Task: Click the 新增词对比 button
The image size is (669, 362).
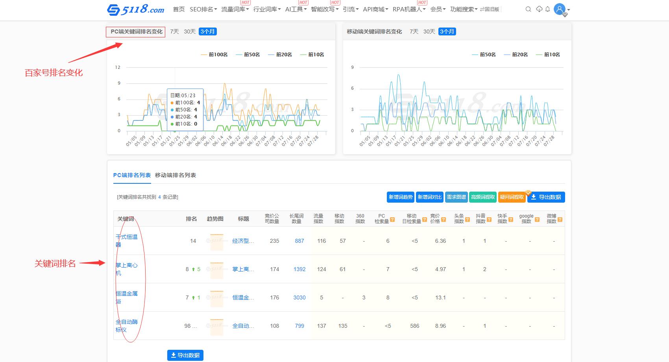Action: (429, 197)
